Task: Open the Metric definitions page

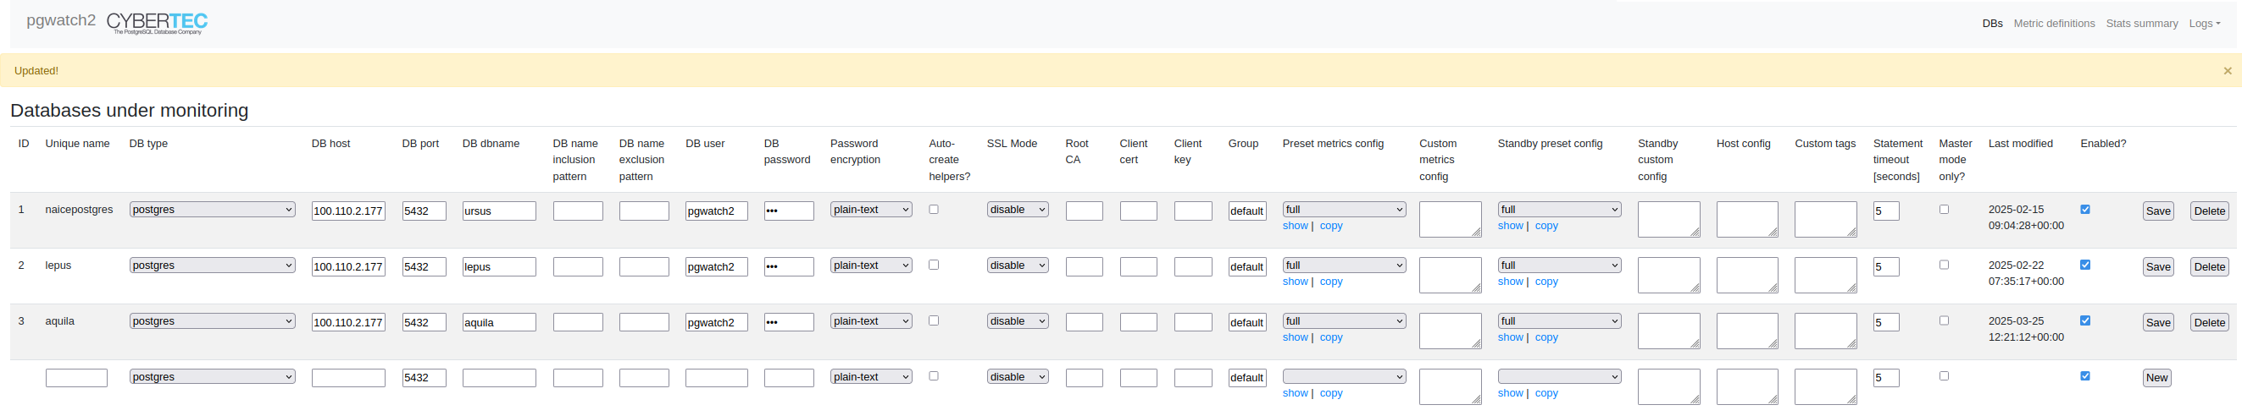Action: point(2053,24)
